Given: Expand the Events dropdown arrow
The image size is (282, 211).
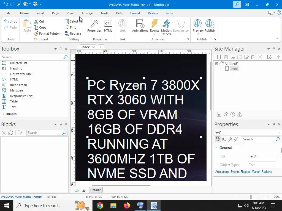Looking at the screenshot, I should [x=154, y=34].
